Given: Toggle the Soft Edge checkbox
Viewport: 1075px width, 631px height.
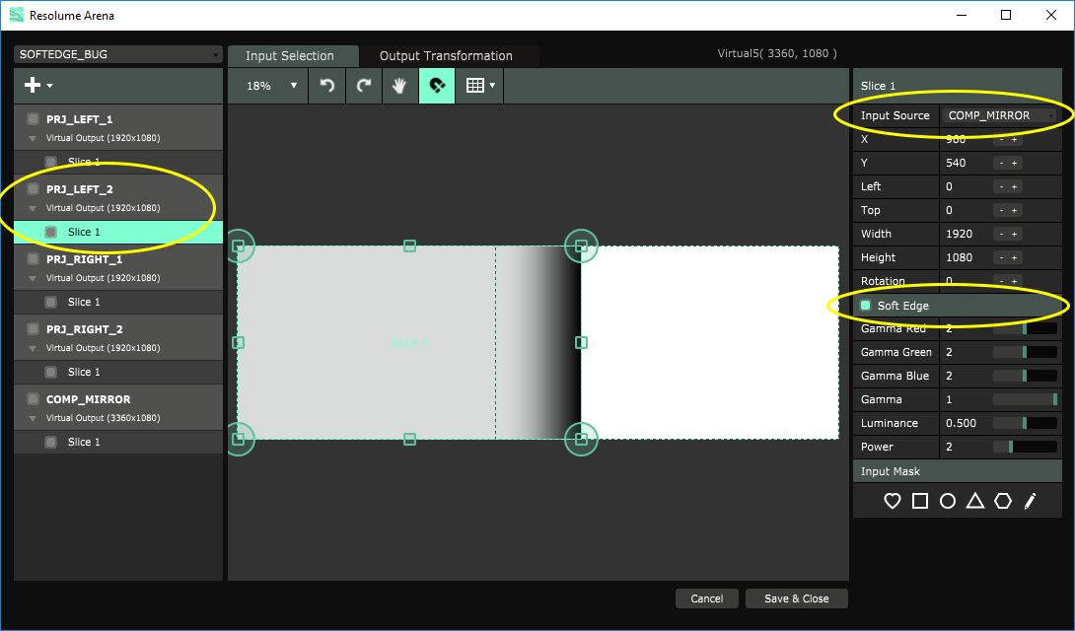Looking at the screenshot, I should click(x=866, y=306).
